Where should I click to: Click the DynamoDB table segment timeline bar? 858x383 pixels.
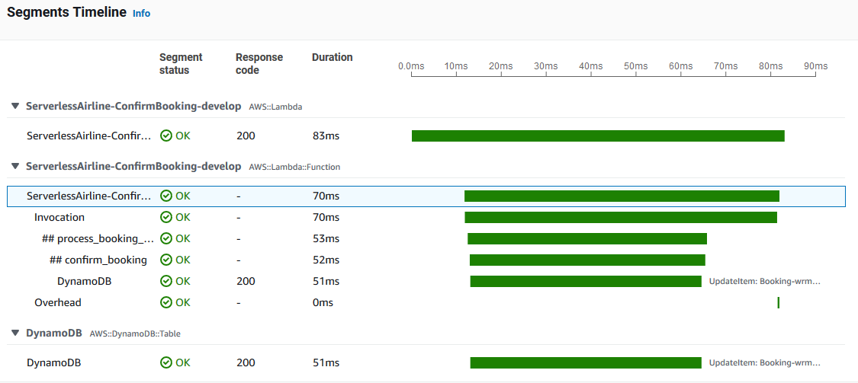[585, 362]
